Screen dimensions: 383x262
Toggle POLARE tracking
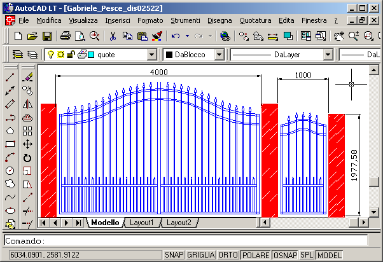click(x=256, y=255)
